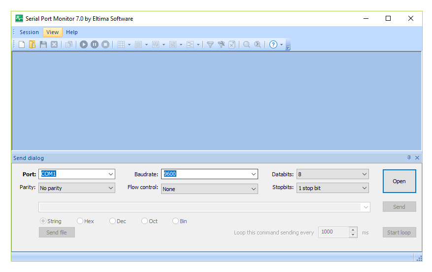Open dropdown arrow next to dump view icon

[164, 45]
